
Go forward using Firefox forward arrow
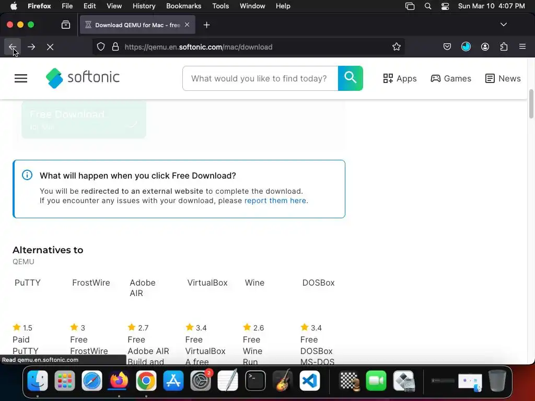coord(31,46)
